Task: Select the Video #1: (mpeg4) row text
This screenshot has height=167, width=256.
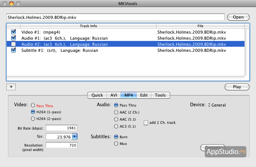Action: pyautogui.click(x=41, y=32)
